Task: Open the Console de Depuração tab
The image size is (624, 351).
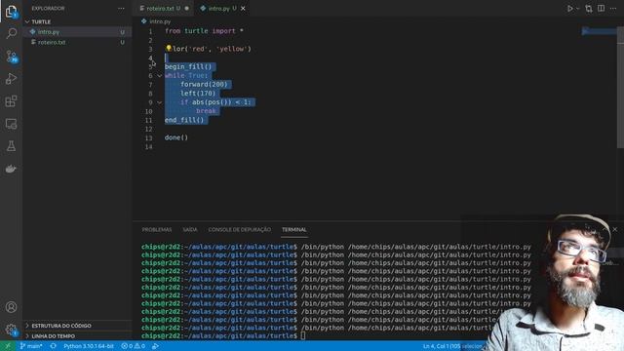Action: pos(240,230)
